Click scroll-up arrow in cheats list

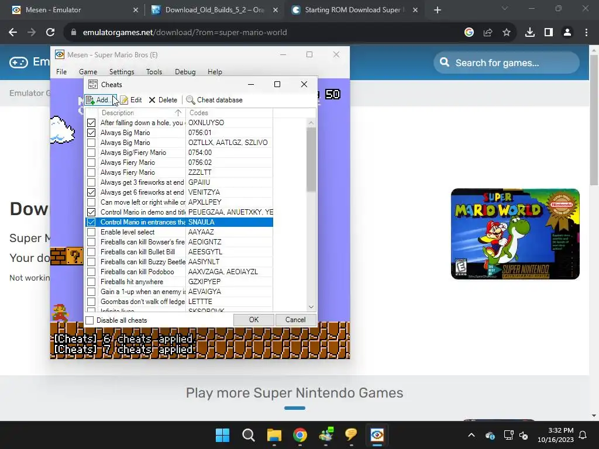pyautogui.click(x=311, y=123)
